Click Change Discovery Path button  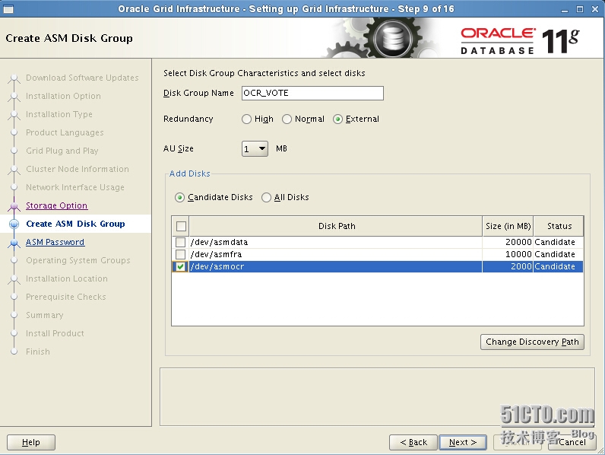(x=532, y=342)
